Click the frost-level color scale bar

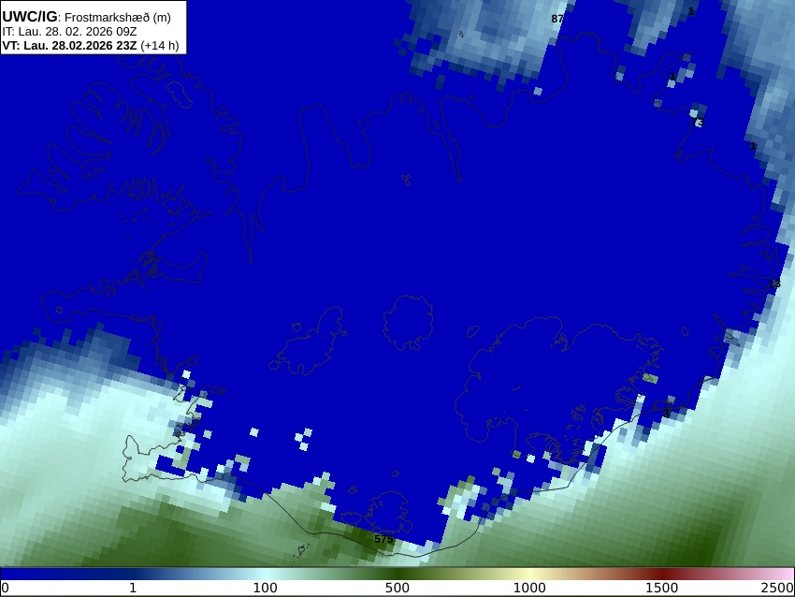pyautogui.click(x=397, y=574)
